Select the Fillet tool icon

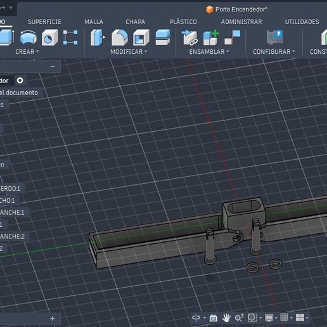(x=120, y=37)
